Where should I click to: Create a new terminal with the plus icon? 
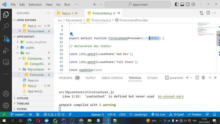tap(187, 77)
